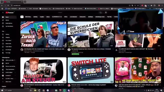Open options menu for Texas video
This screenshot has width=164, height=92.
[x=66, y=49]
